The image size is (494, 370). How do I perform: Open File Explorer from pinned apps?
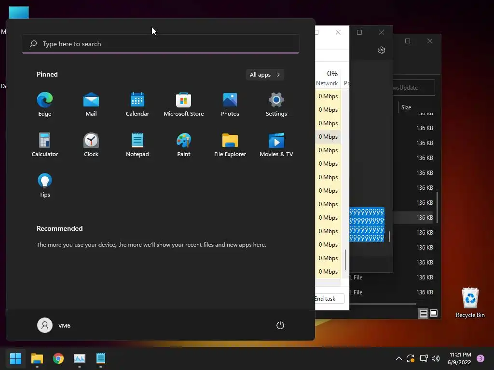(x=230, y=145)
